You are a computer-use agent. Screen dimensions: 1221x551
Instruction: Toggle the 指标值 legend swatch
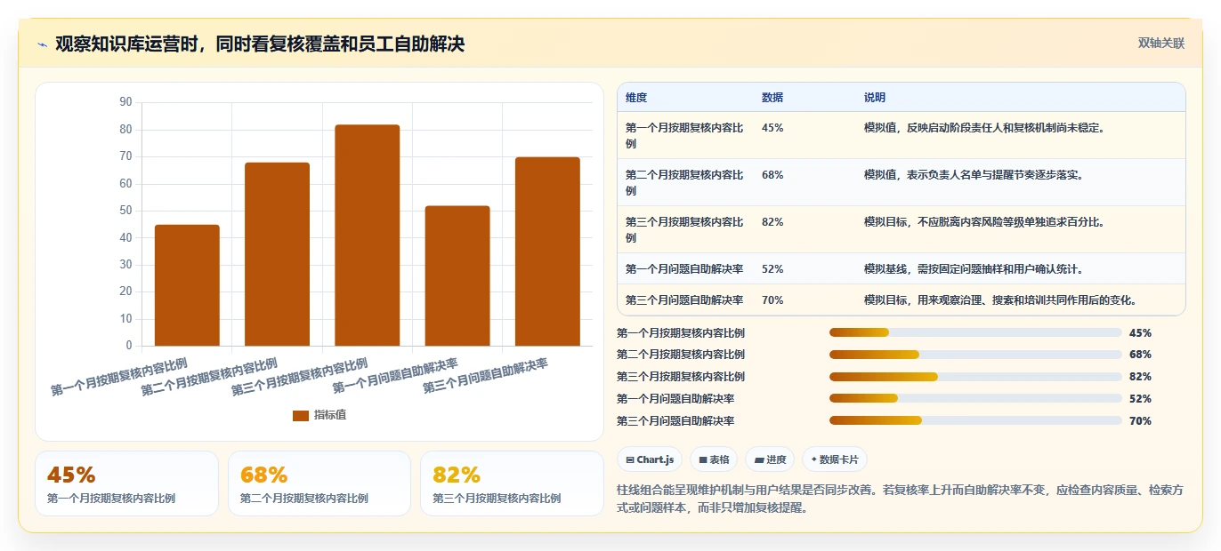[301, 415]
